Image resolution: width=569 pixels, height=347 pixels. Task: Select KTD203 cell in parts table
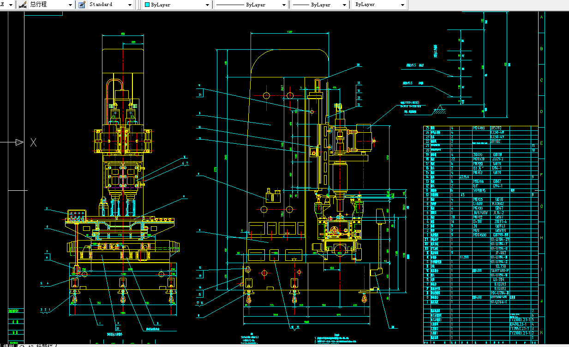pos(500,284)
